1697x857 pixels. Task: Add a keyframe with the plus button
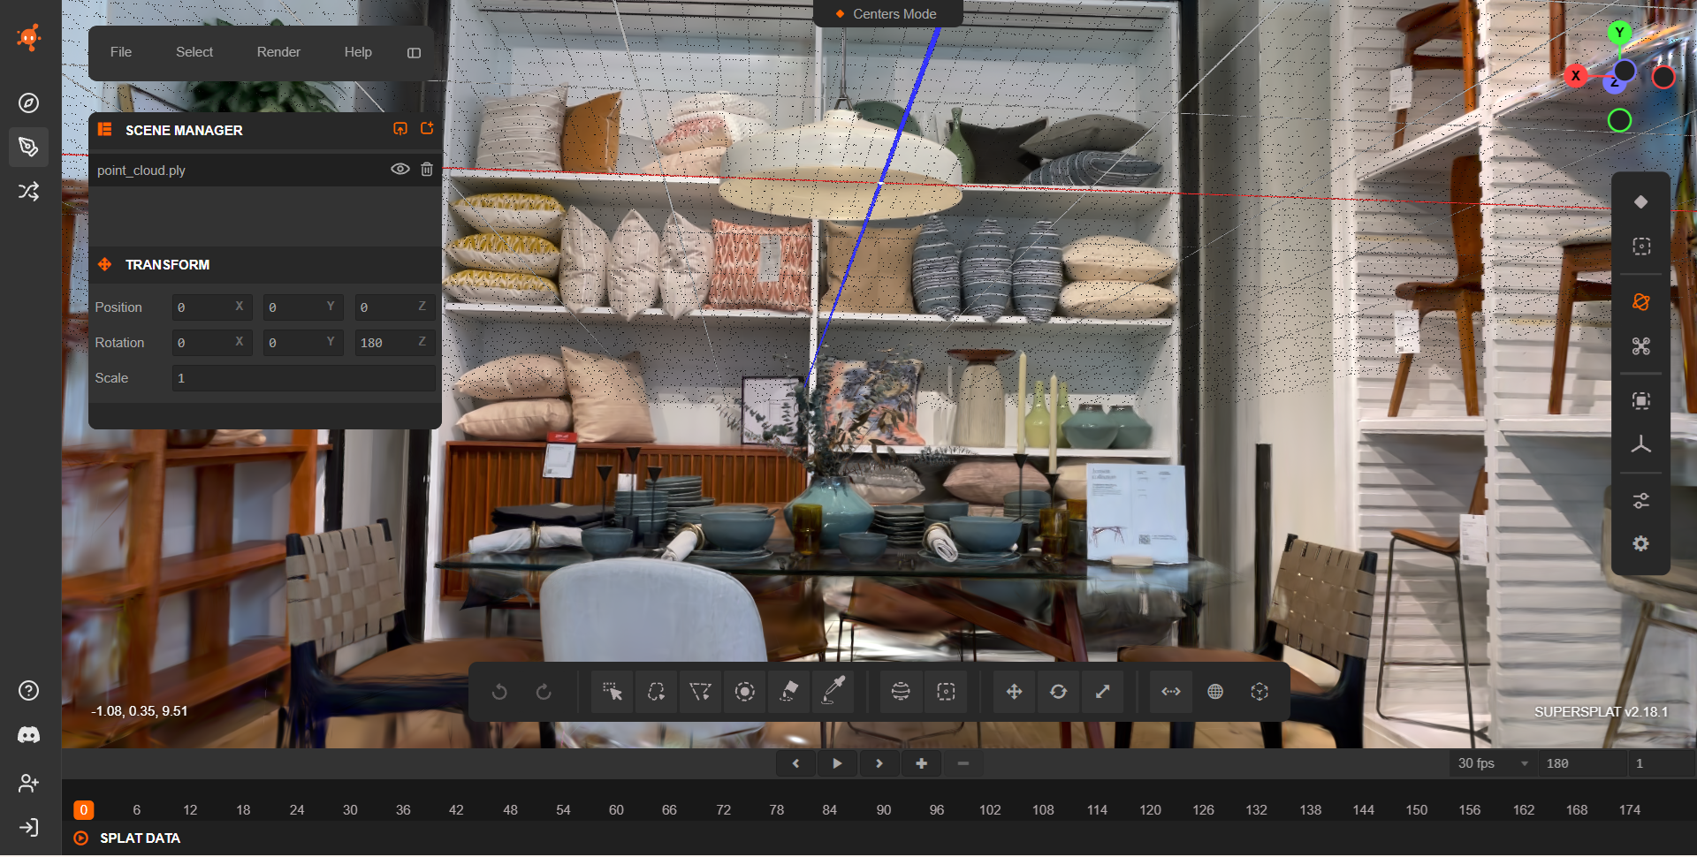point(921,763)
